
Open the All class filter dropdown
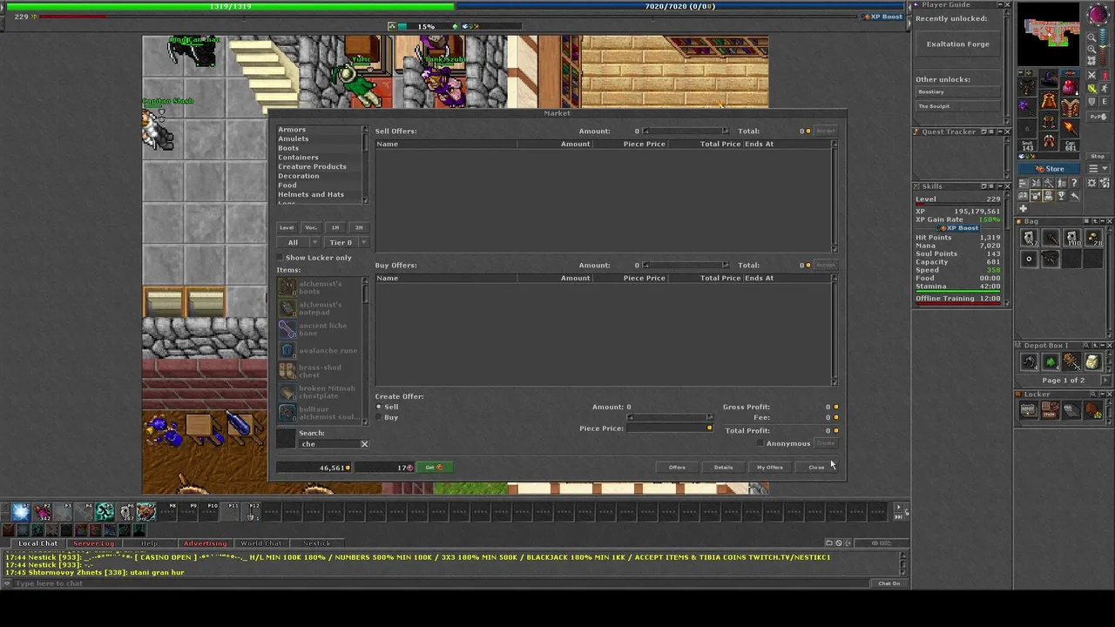pos(298,242)
